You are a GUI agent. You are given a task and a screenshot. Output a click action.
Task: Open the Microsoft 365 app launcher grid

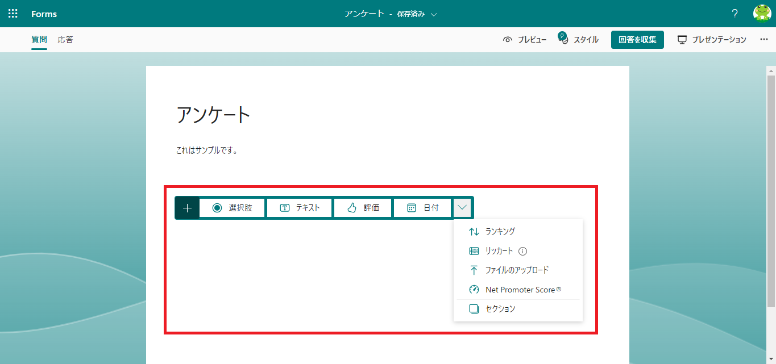13,13
